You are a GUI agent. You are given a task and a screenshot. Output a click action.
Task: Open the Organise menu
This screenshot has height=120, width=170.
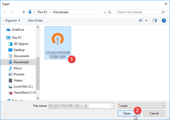12,21
